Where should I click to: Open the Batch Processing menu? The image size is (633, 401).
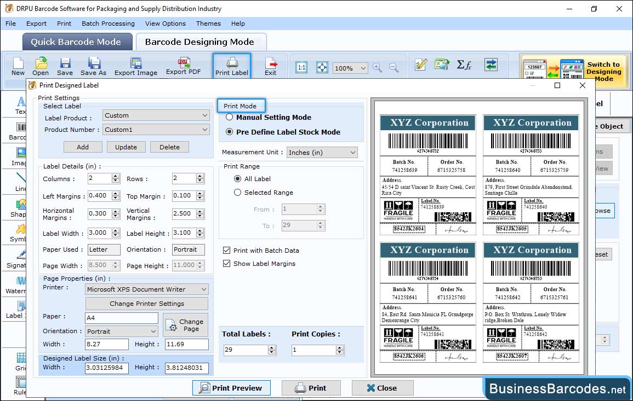pos(108,24)
